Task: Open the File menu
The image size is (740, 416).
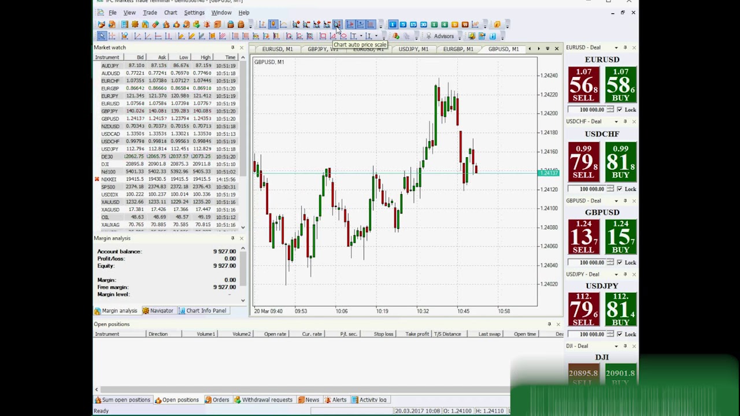Action: click(112, 13)
